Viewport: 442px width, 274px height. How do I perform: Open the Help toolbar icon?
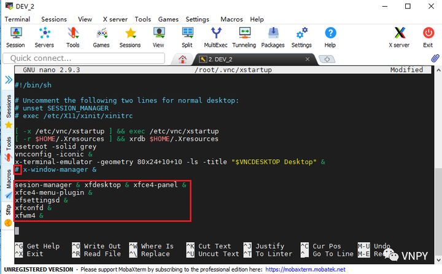click(x=330, y=37)
